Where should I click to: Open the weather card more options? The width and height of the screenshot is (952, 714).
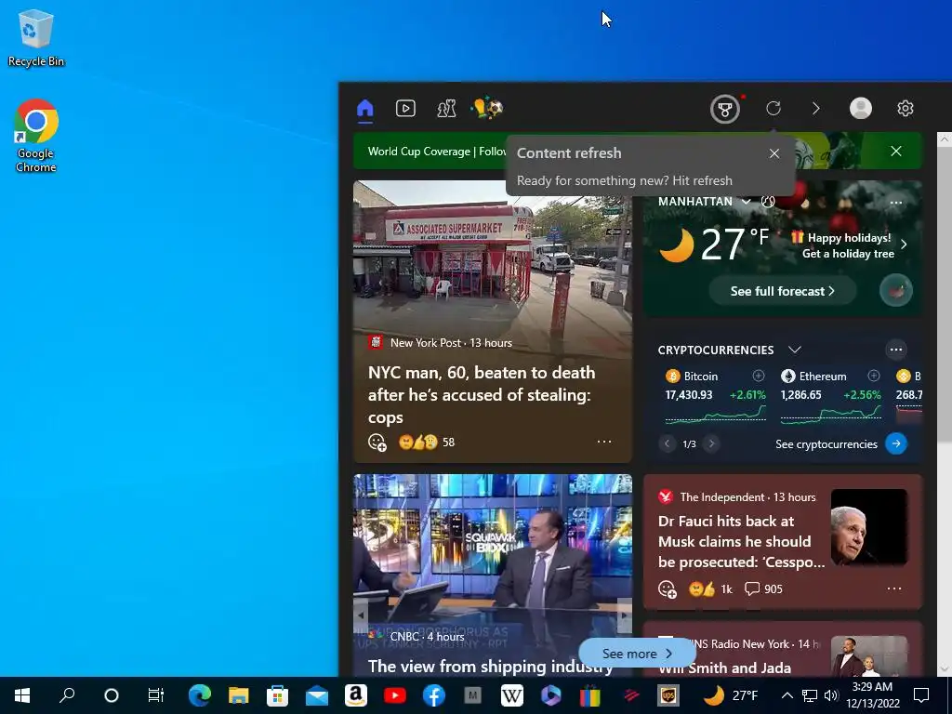[x=895, y=203]
